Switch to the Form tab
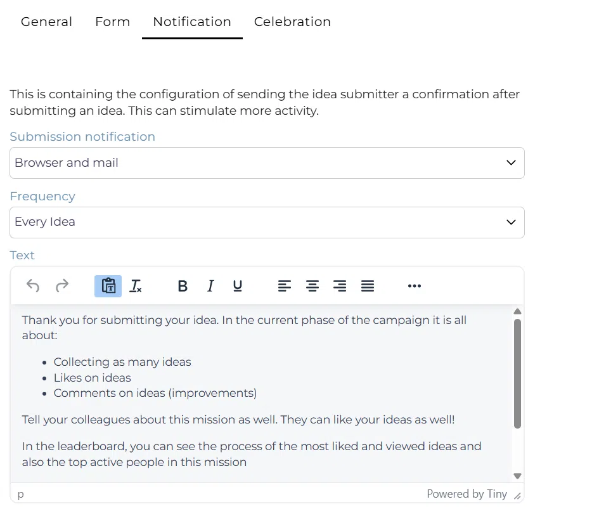The image size is (592, 530). [113, 22]
